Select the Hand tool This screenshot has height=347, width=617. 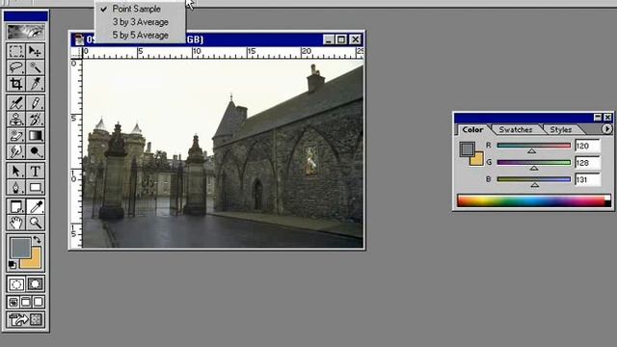(16, 223)
